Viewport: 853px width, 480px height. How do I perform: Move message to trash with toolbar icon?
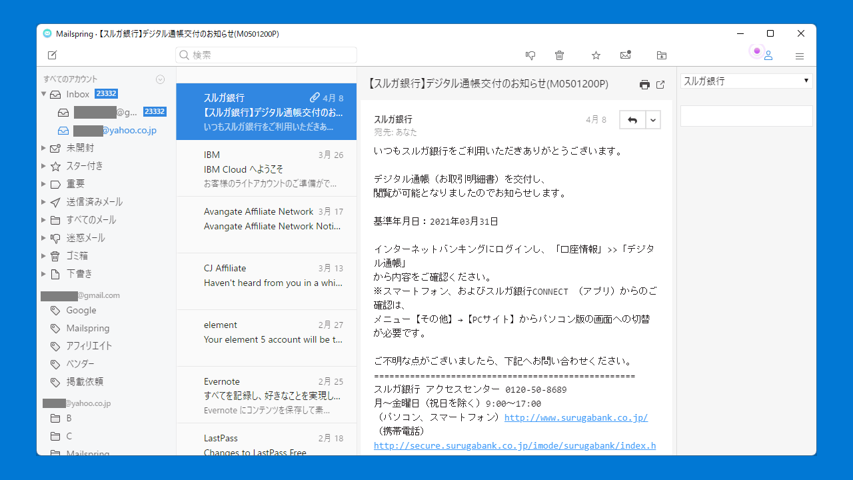[x=560, y=55]
